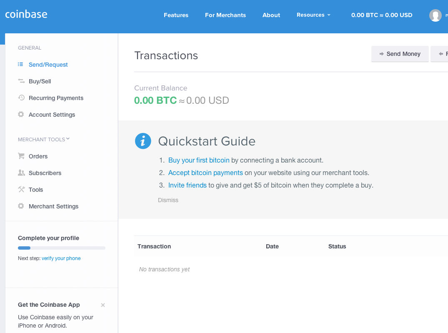Go to Features page
Viewport: 448px width, 333px height.
[x=176, y=15]
